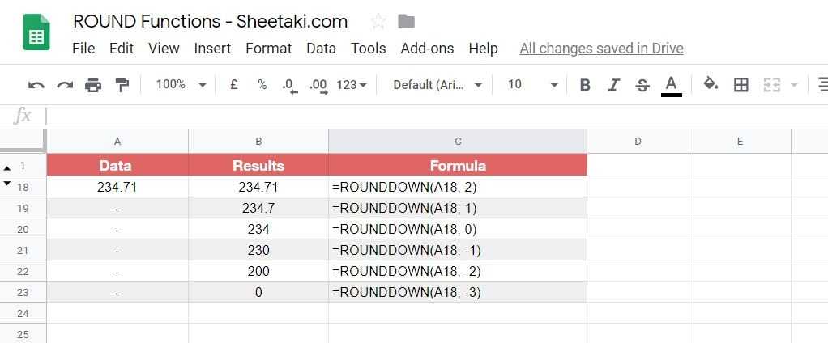Image resolution: width=828 pixels, height=343 pixels.
Task: Toggle strikethrough formatting
Action: coord(642,85)
